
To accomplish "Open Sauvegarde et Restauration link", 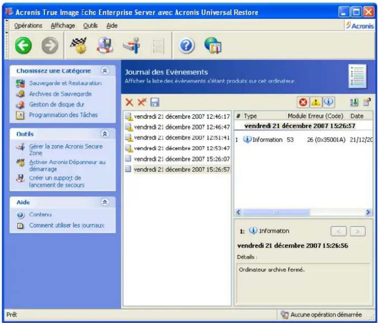I will [x=65, y=83].
